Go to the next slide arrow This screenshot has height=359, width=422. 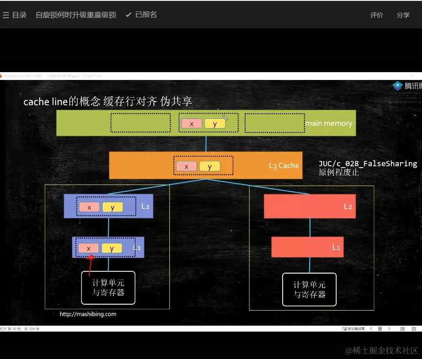(389, 328)
